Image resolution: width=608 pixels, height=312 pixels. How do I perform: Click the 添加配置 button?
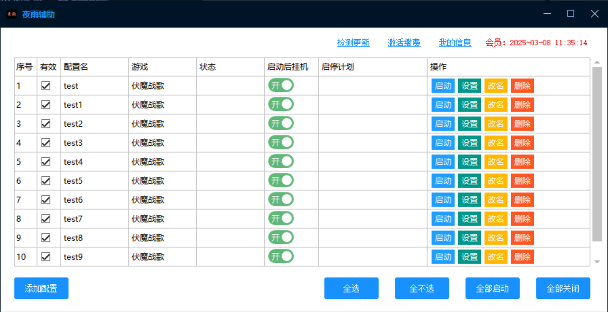[x=41, y=288]
